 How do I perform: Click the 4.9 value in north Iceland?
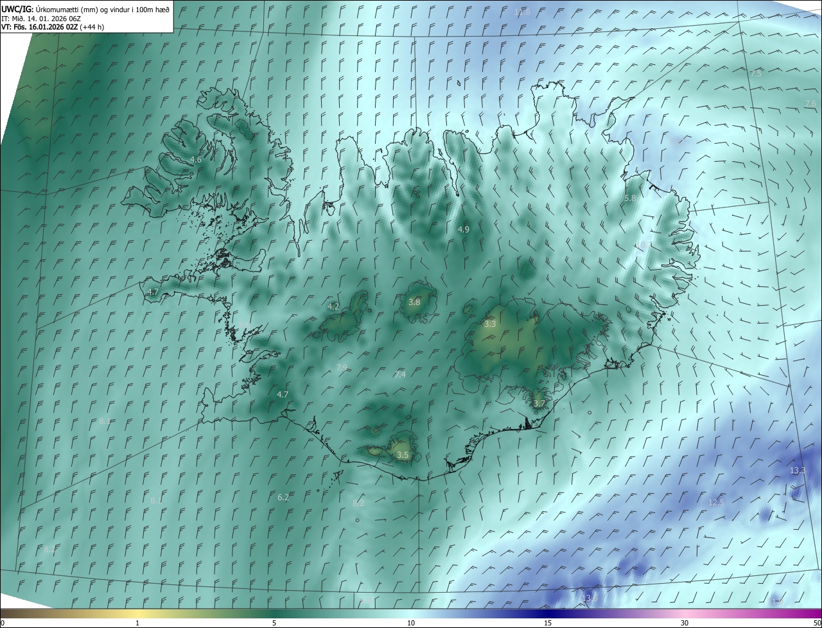tap(464, 229)
